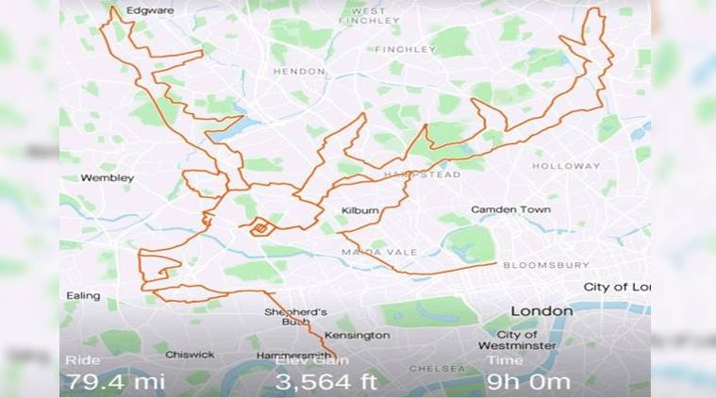Click the West Finchley label

coord(369,16)
